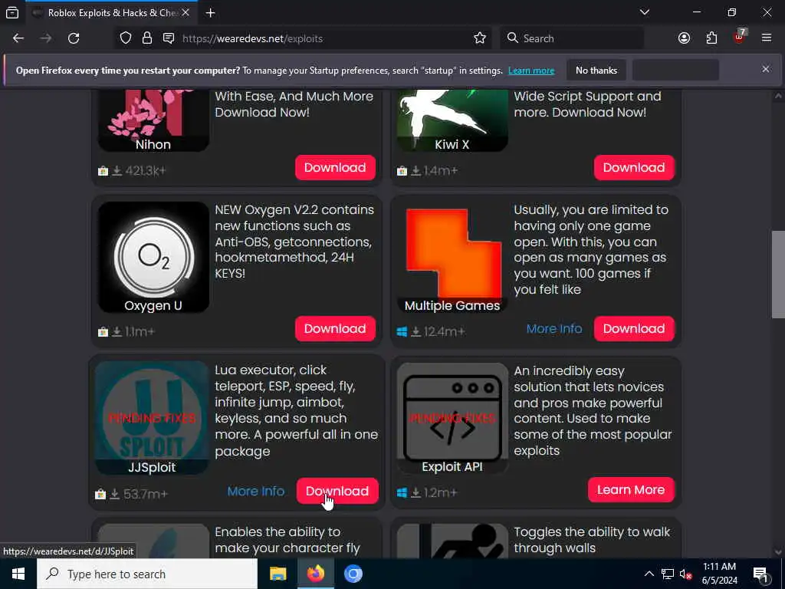The height and width of the screenshot is (589, 785).
Task: Click the page vertical scrollbar thumb
Action: tap(778, 275)
